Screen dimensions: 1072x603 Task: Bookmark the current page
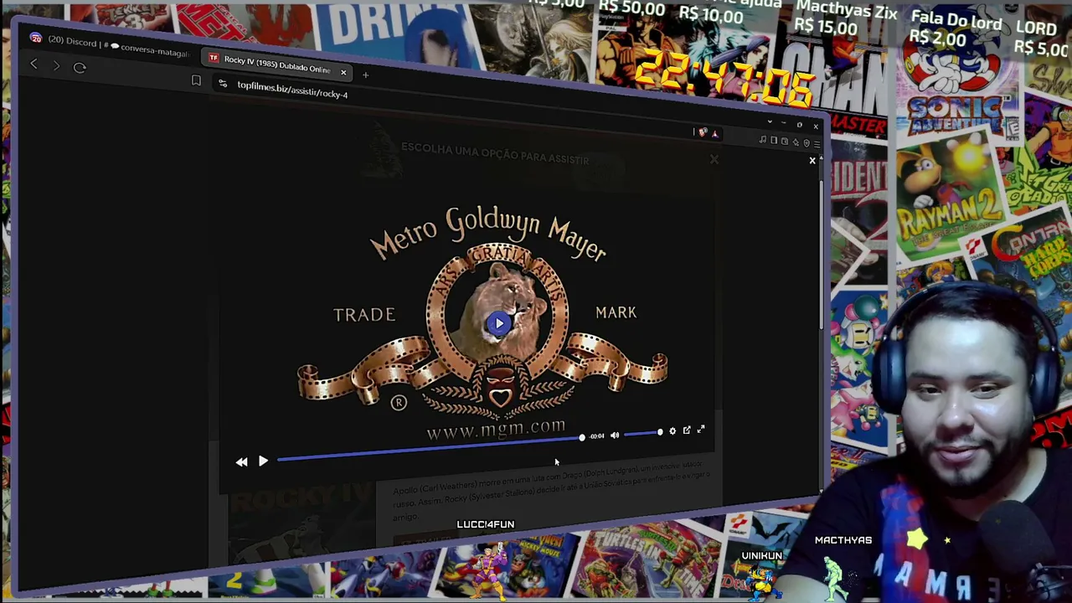(x=196, y=80)
